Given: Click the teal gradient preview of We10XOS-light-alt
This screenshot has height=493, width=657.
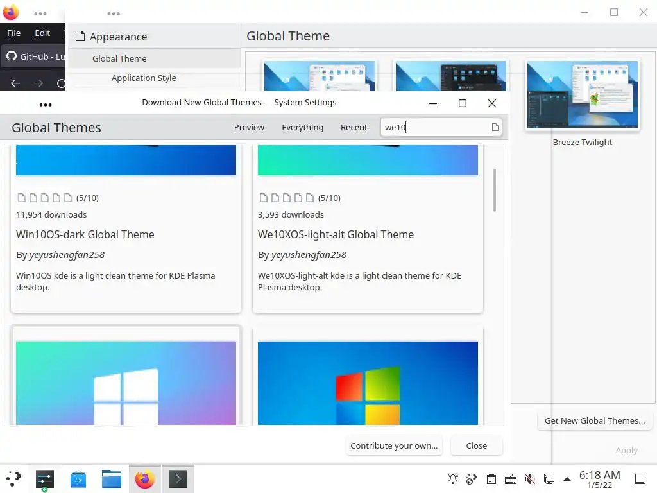Looking at the screenshot, I should pyautogui.click(x=368, y=160).
